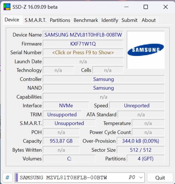Click the Quit button
175x184 pixels.
160,178
